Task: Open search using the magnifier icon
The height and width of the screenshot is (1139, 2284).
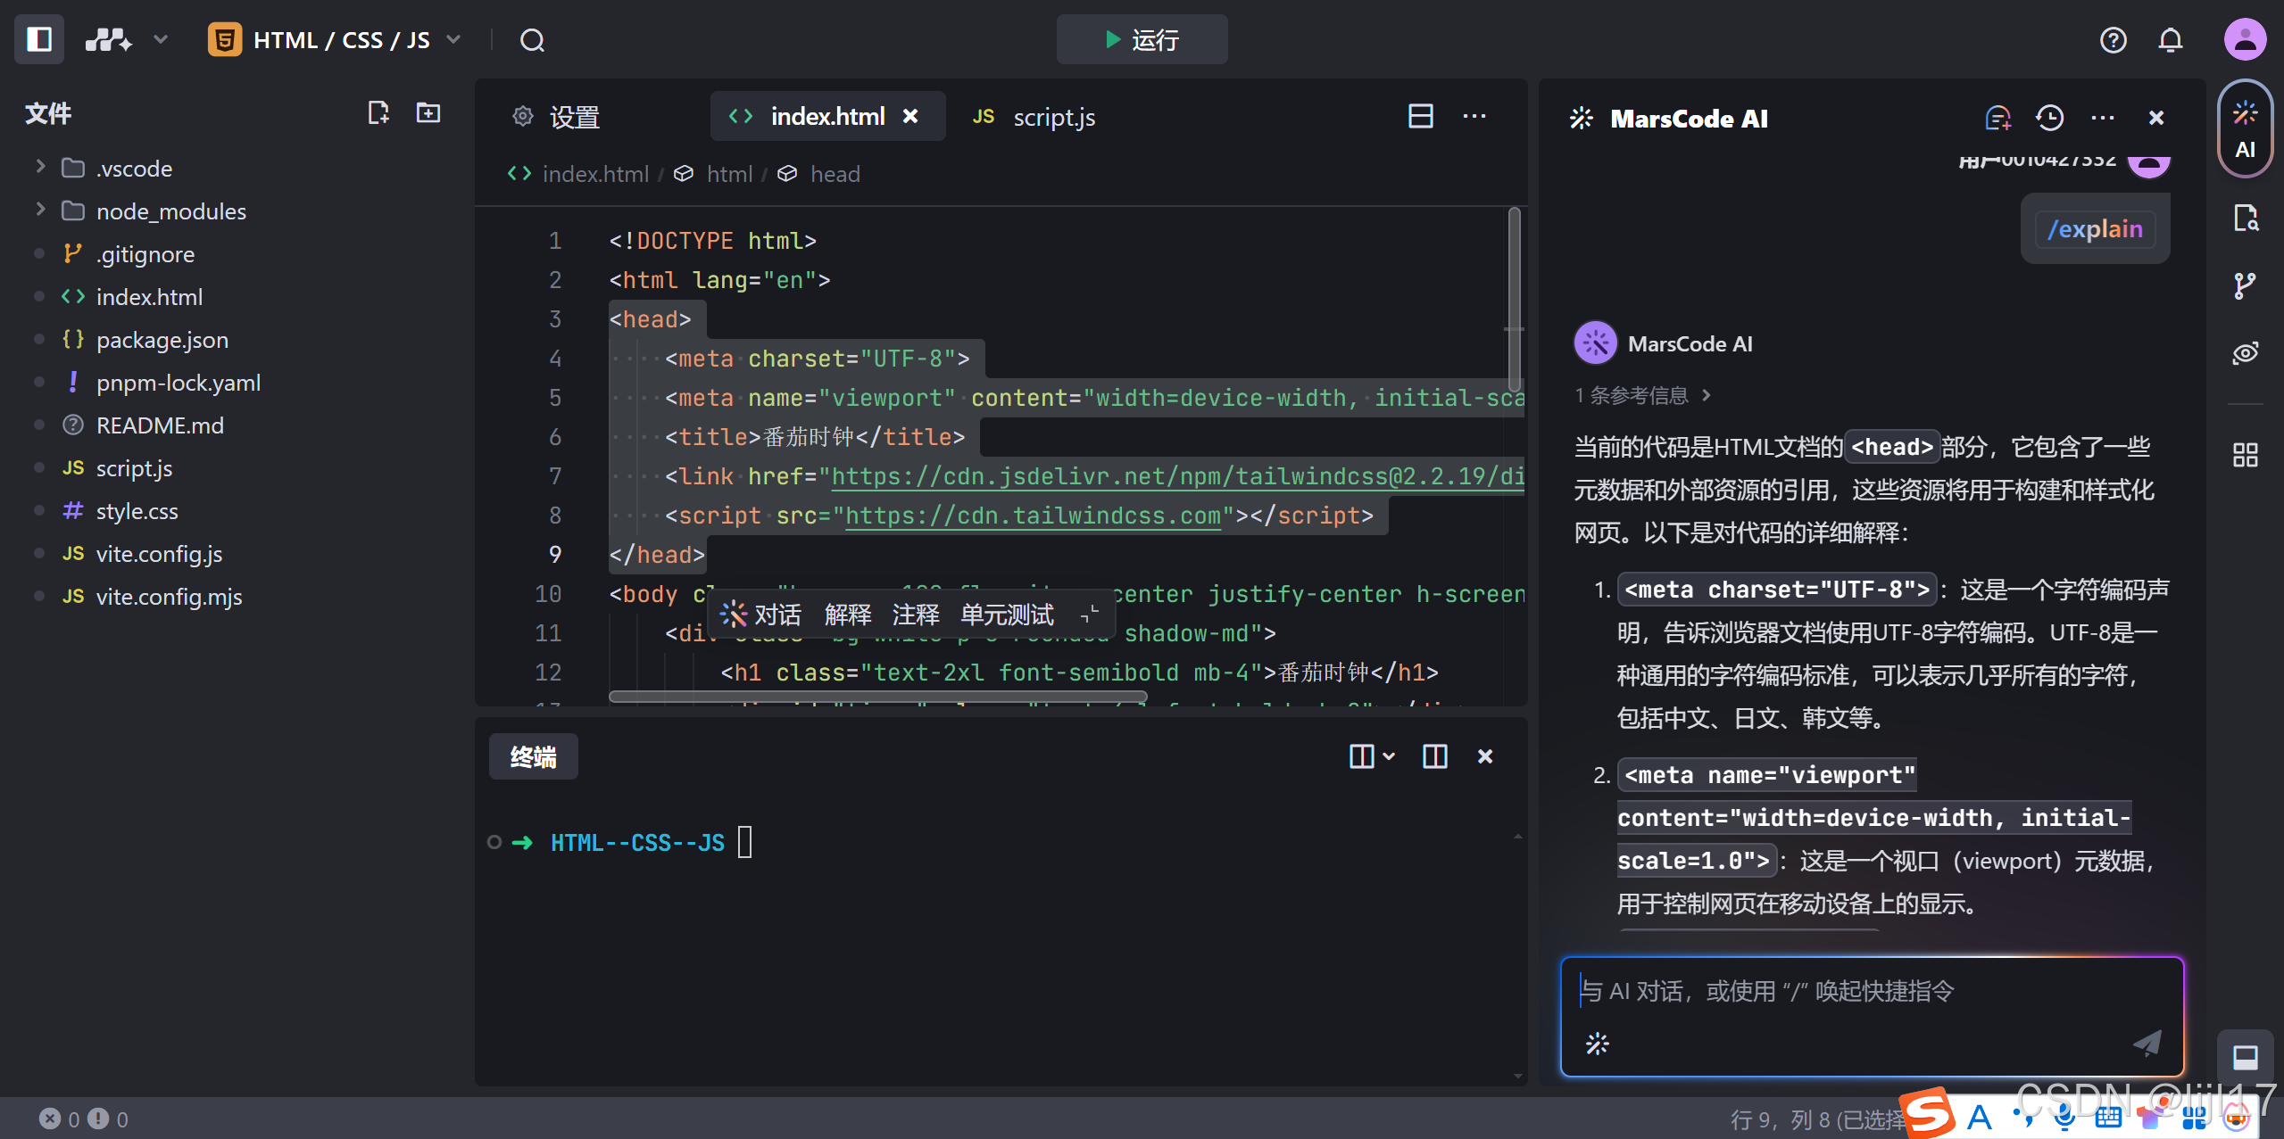Action: click(x=531, y=39)
